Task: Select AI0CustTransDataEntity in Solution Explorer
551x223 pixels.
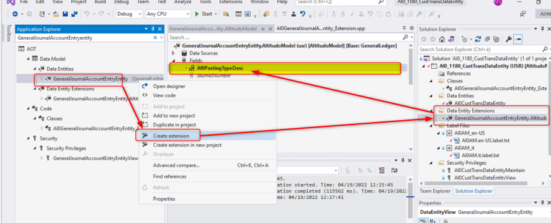Action: tap(480, 103)
